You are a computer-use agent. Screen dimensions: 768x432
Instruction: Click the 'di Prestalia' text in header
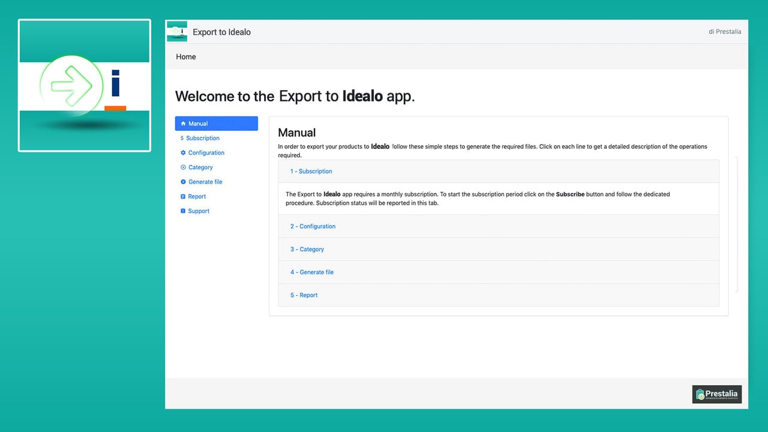tap(725, 32)
